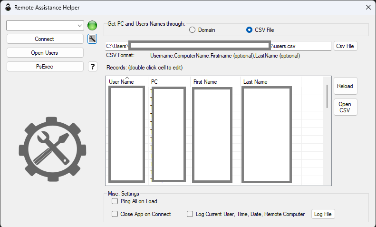Expand the computer name combo box

pyautogui.click(x=79, y=25)
